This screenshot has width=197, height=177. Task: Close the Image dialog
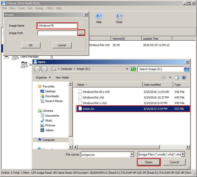pos(86,15)
